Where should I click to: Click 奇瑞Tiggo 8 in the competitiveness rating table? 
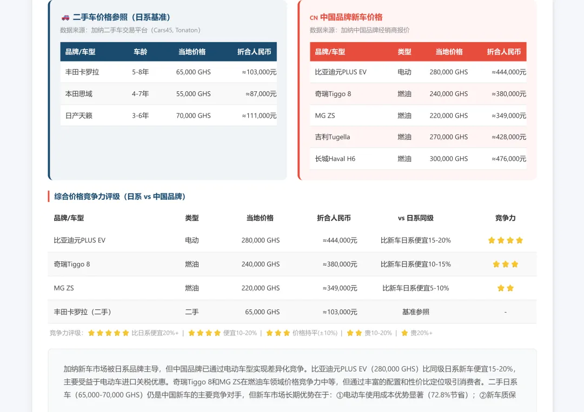(72, 264)
